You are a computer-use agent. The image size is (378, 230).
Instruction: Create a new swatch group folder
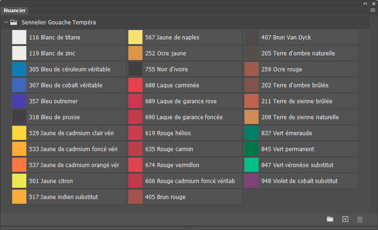pyautogui.click(x=330, y=219)
